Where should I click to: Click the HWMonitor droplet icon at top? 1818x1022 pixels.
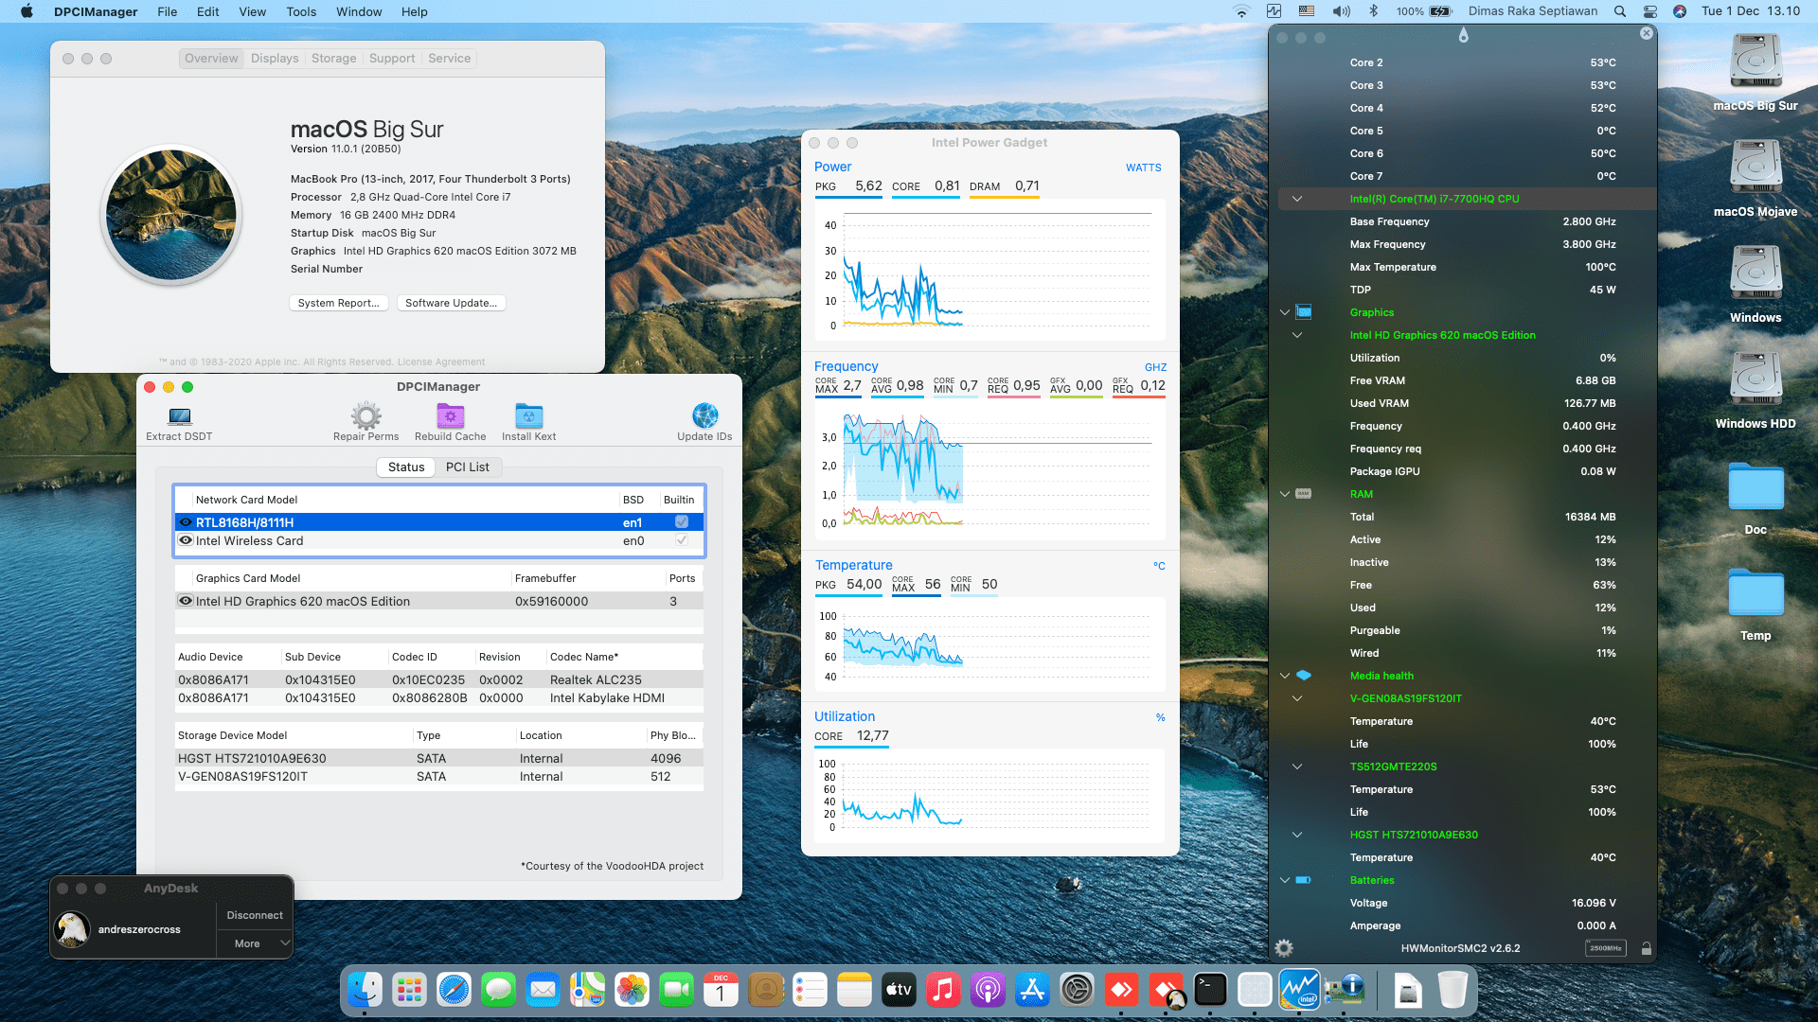pyautogui.click(x=1463, y=35)
